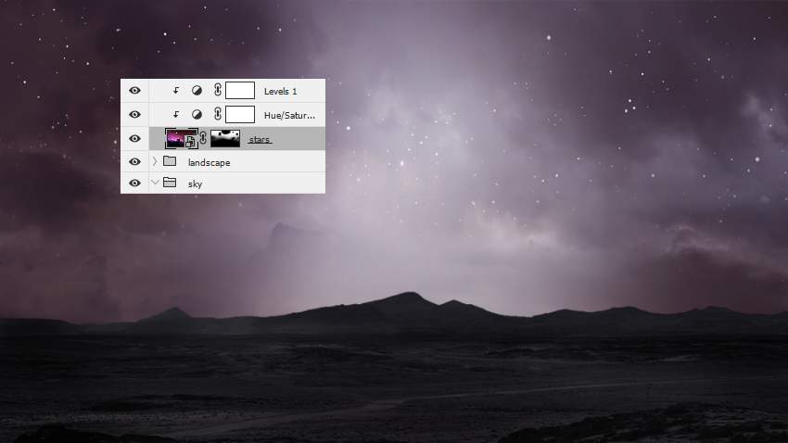Viewport: 788px width, 443px height.
Task: Hide the sky group
Action: point(134,183)
